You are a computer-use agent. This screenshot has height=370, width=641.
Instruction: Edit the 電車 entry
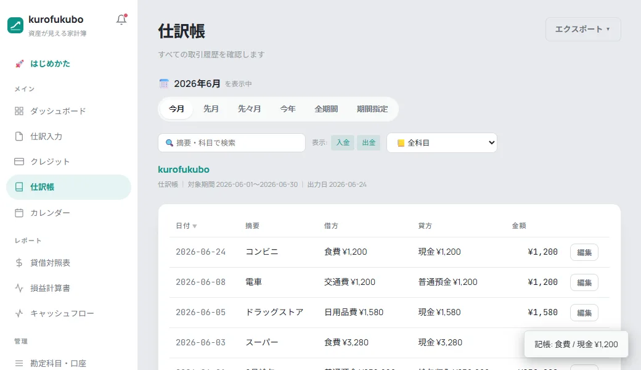pyautogui.click(x=584, y=282)
